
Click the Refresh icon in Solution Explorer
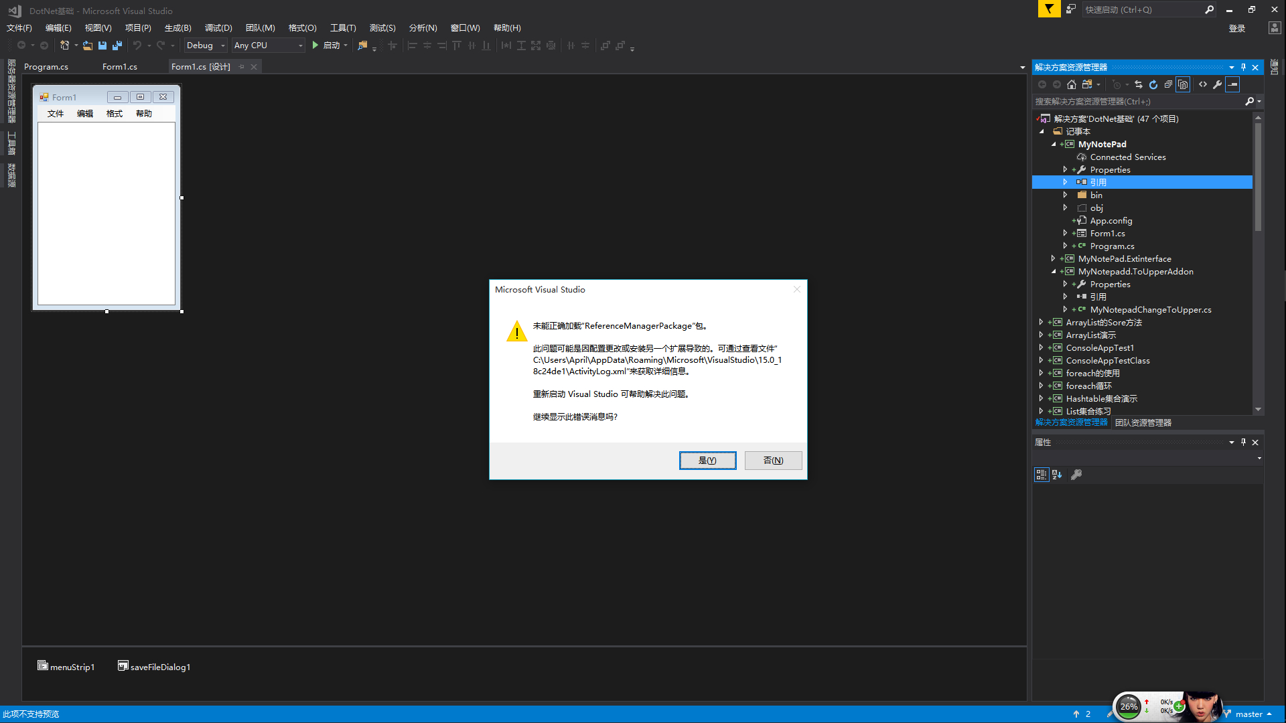click(x=1153, y=84)
